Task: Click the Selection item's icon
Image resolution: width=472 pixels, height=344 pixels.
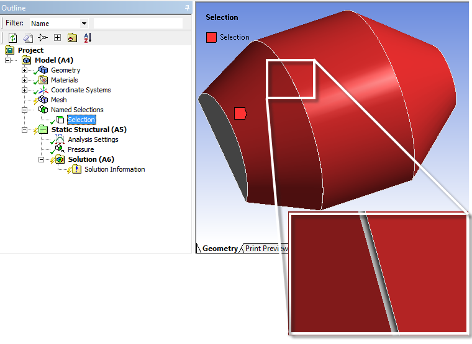Action: [60, 120]
